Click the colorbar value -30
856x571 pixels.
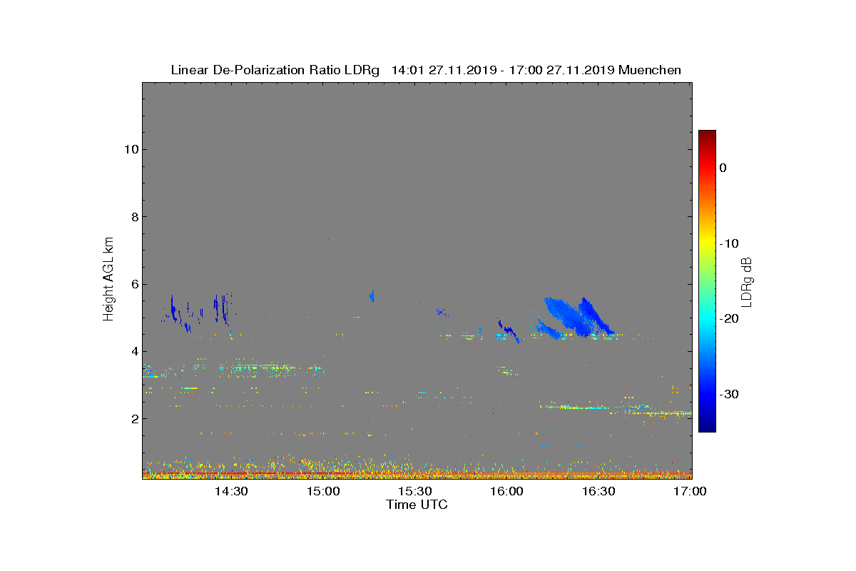pyautogui.click(x=729, y=395)
